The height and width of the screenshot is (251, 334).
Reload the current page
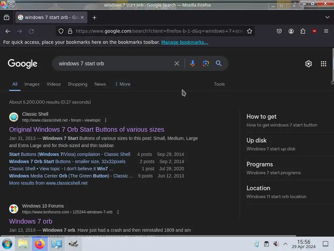pyautogui.click(x=31, y=31)
